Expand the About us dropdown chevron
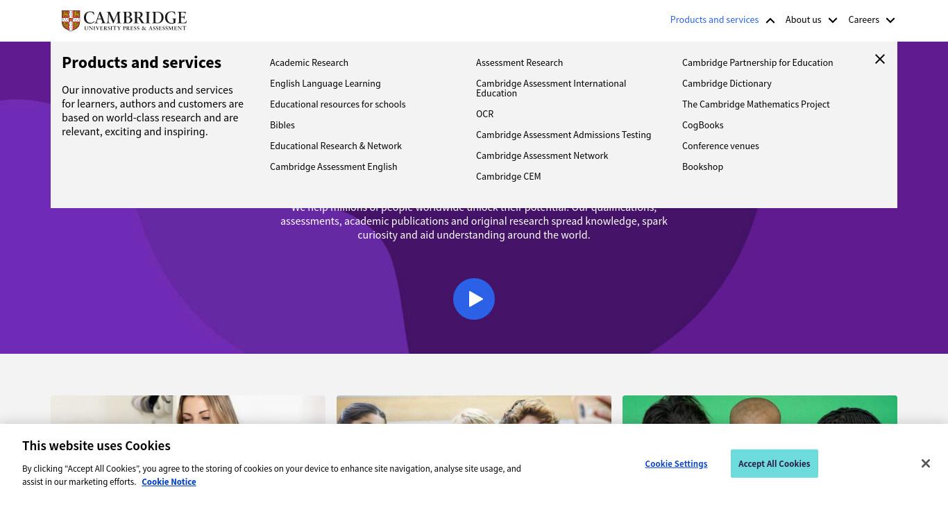 (x=833, y=20)
